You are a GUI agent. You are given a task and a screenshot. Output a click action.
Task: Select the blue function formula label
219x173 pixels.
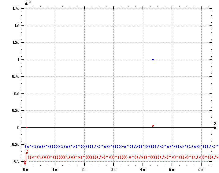click(x=122, y=146)
